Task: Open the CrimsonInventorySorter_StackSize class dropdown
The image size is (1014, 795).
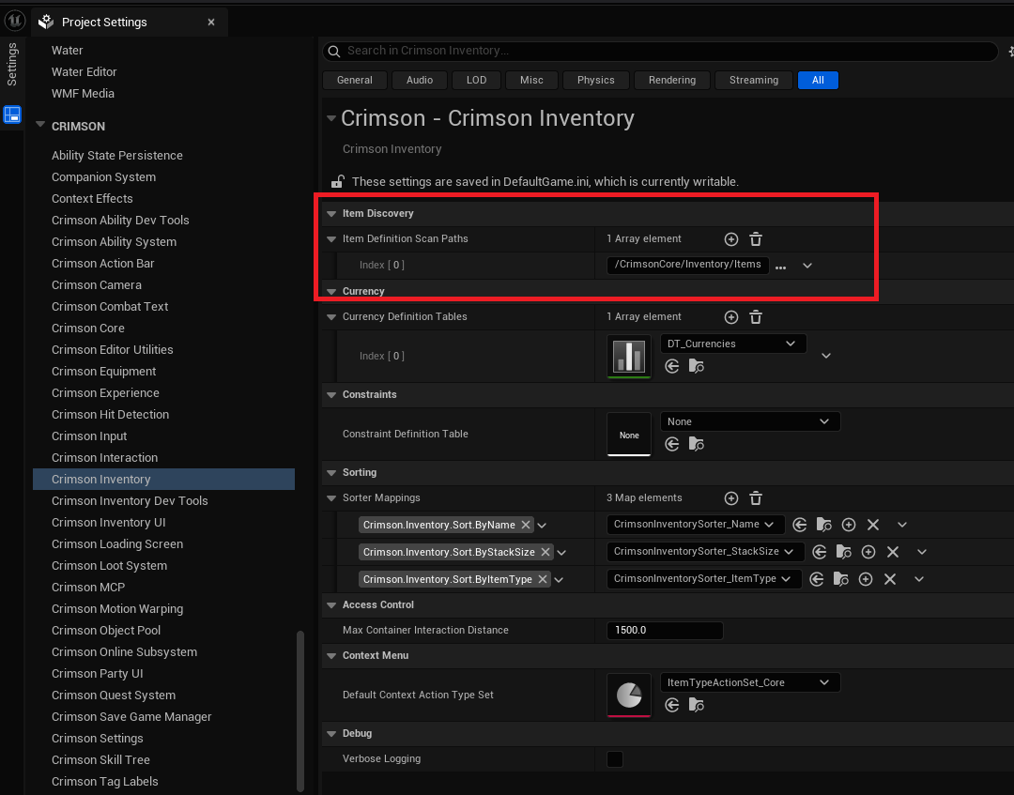Action: [705, 551]
